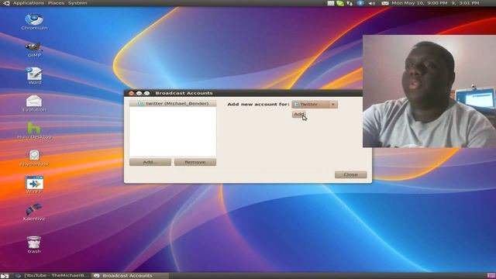The height and width of the screenshot is (279, 496).
Task: Click the show desktop icon in bottom panel
Action: (5, 276)
